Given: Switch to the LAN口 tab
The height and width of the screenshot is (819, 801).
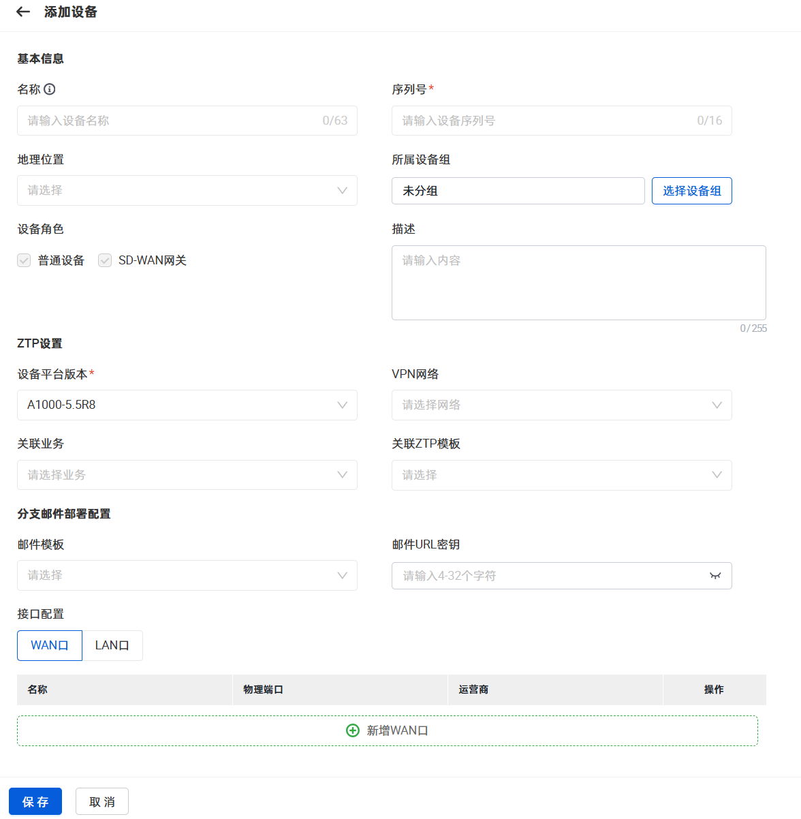Looking at the screenshot, I should 112,645.
